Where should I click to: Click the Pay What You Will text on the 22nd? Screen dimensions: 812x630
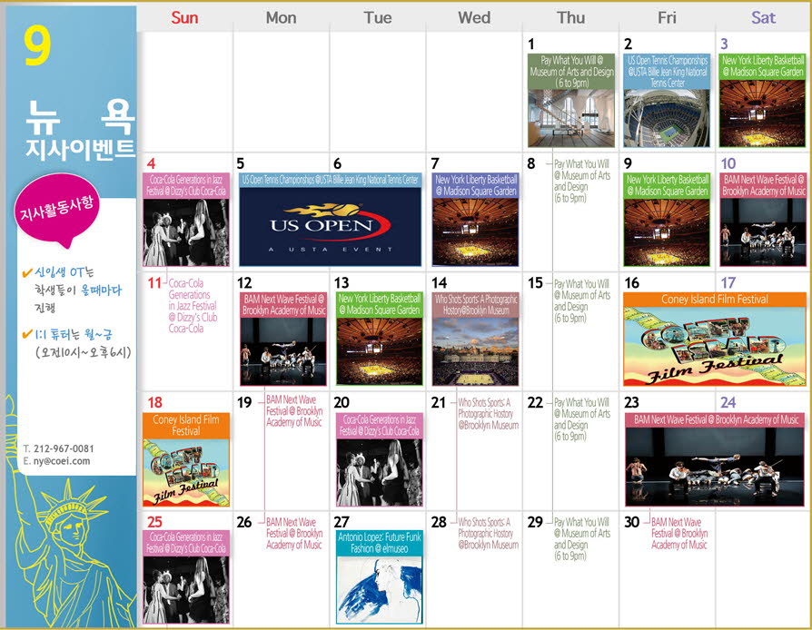582,419
